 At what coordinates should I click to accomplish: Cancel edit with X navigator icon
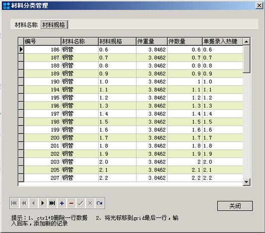point(90,203)
